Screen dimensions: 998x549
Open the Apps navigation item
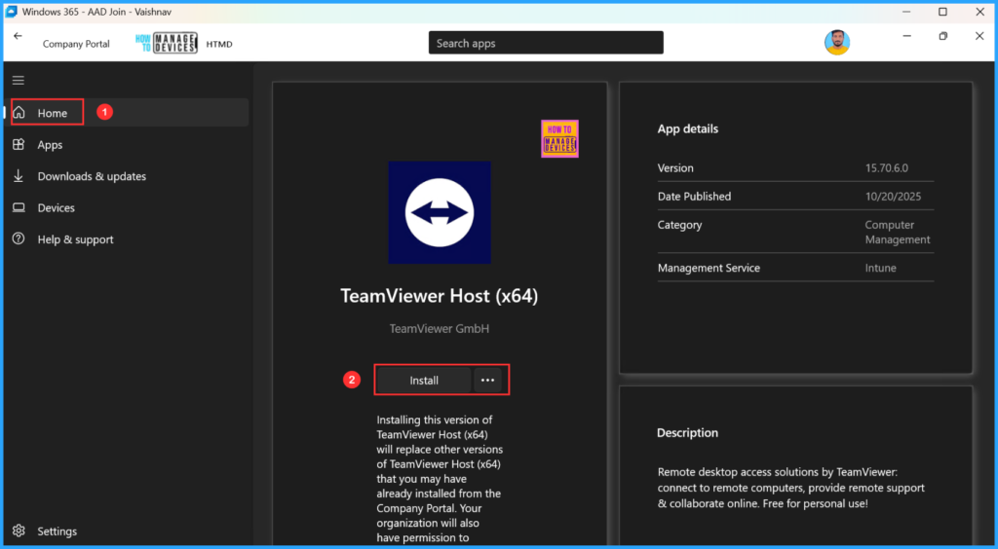tap(128, 145)
